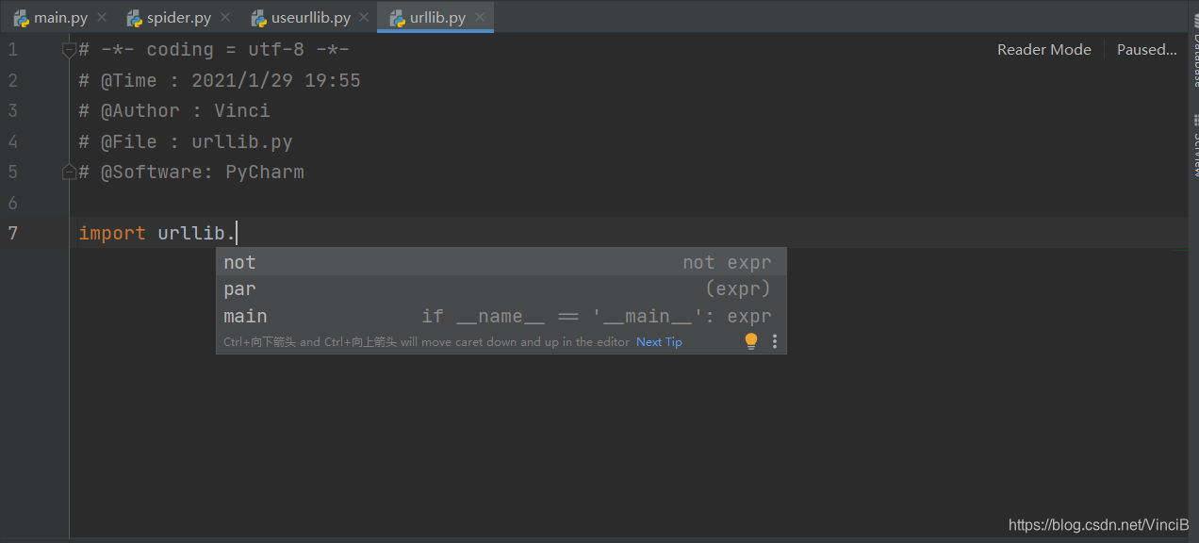This screenshot has width=1199, height=543.
Task: Click the '# @Author : Vinci' comment
Action: click(x=174, y=111)
